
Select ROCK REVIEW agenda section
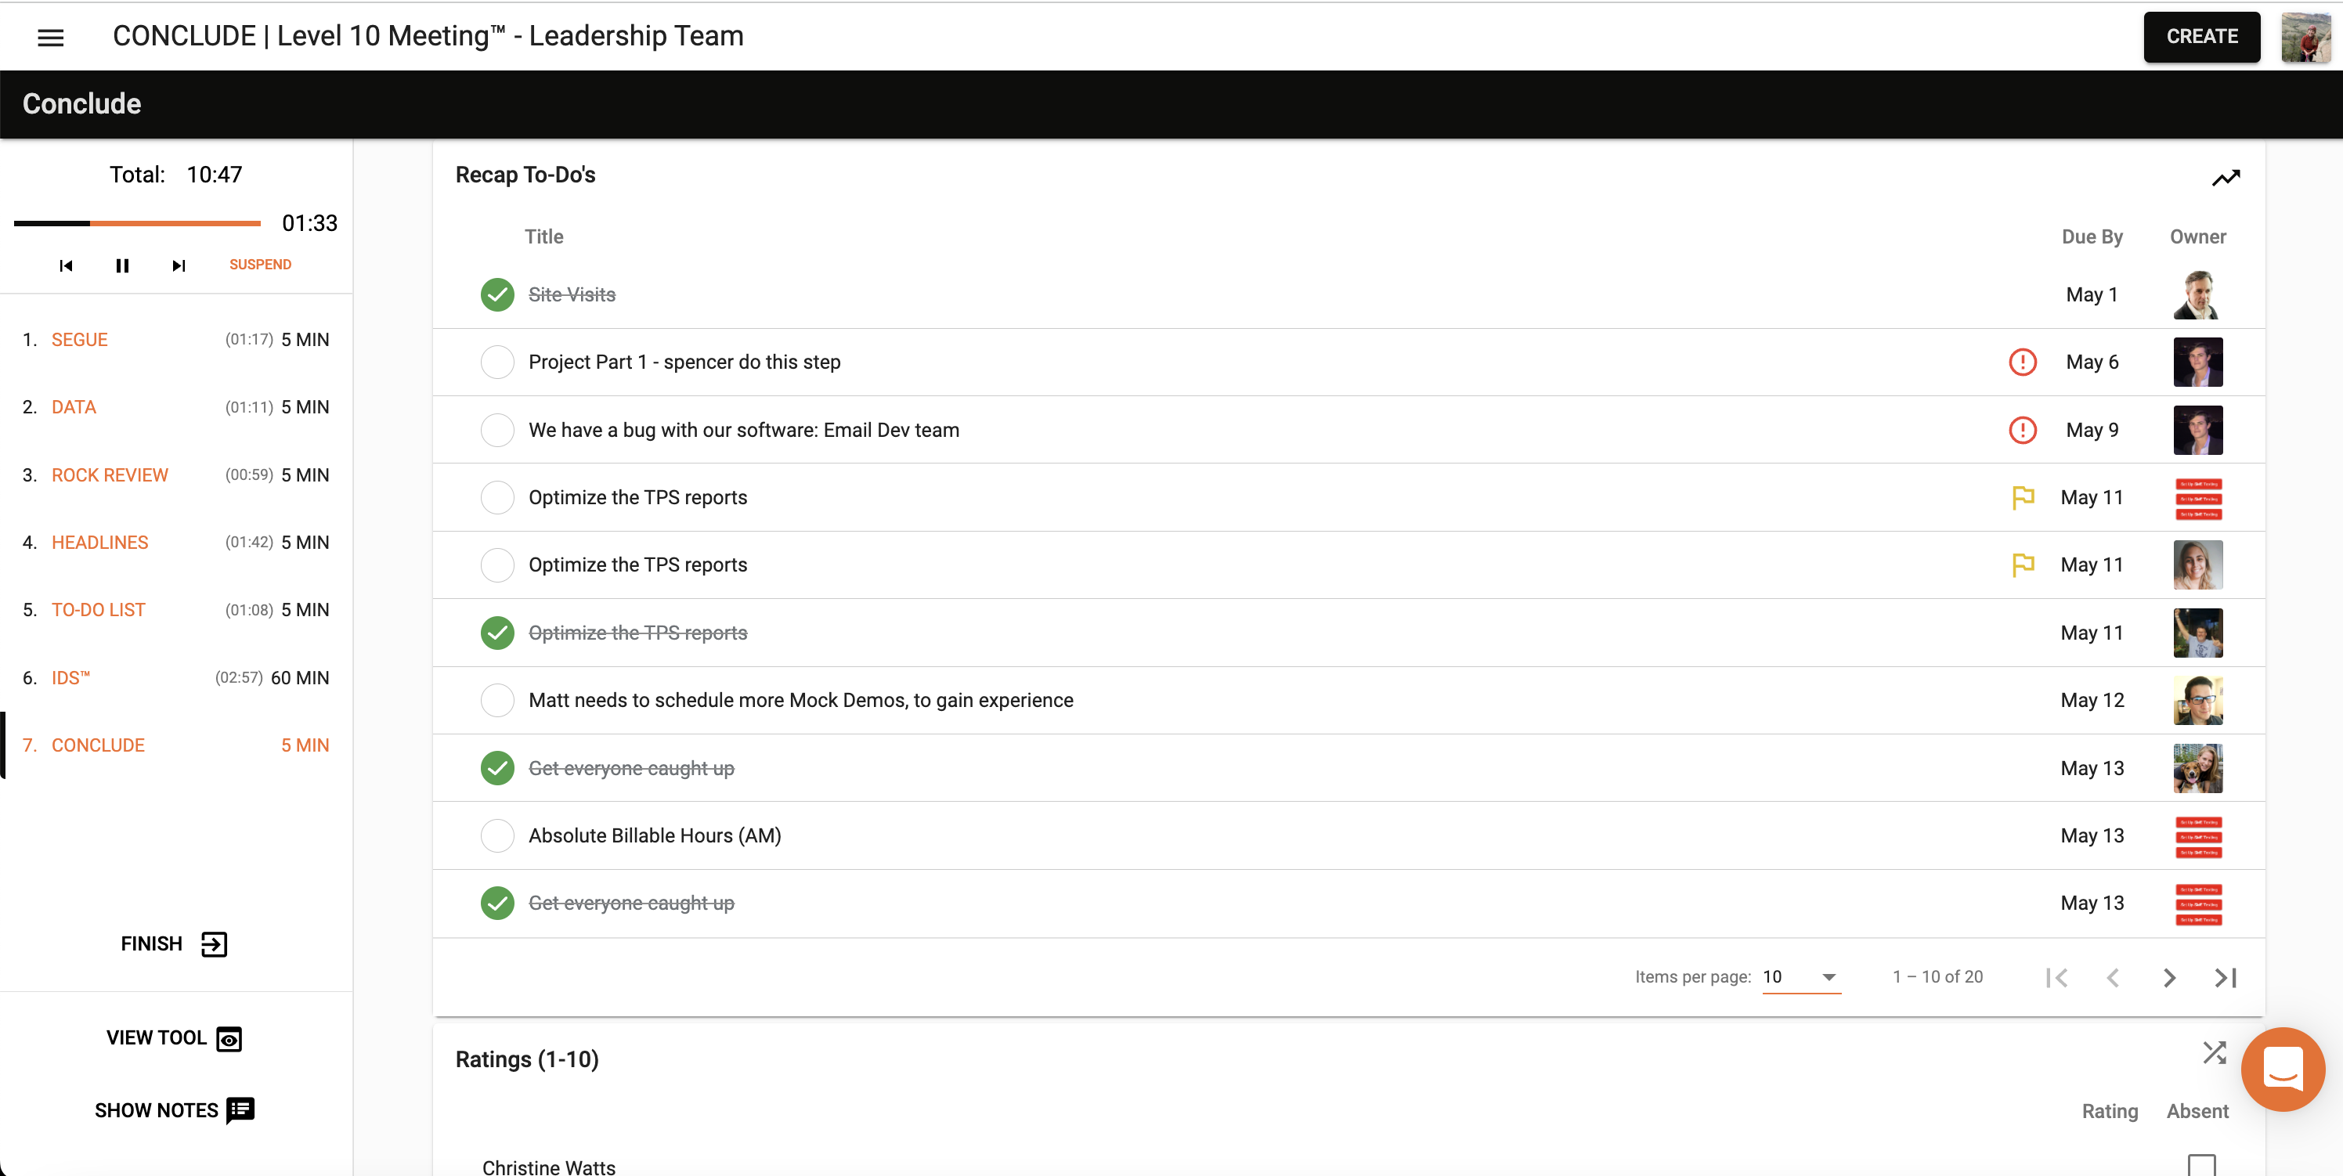(111, 474)
